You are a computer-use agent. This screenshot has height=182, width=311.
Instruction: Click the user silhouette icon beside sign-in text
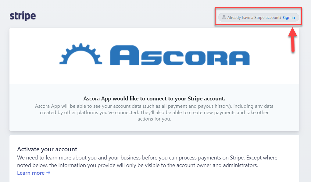point(224,17)
